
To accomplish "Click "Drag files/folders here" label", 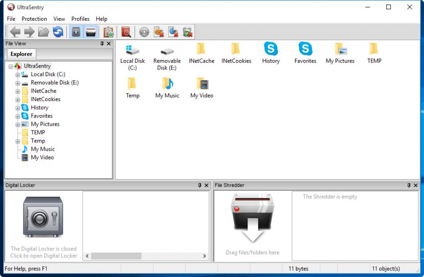I will point(253,252).
